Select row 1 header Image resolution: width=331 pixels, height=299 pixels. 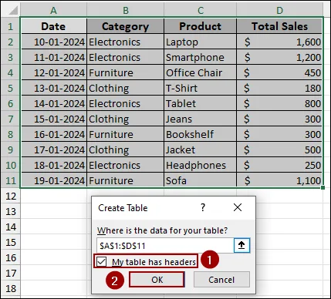tap(11, 26)
